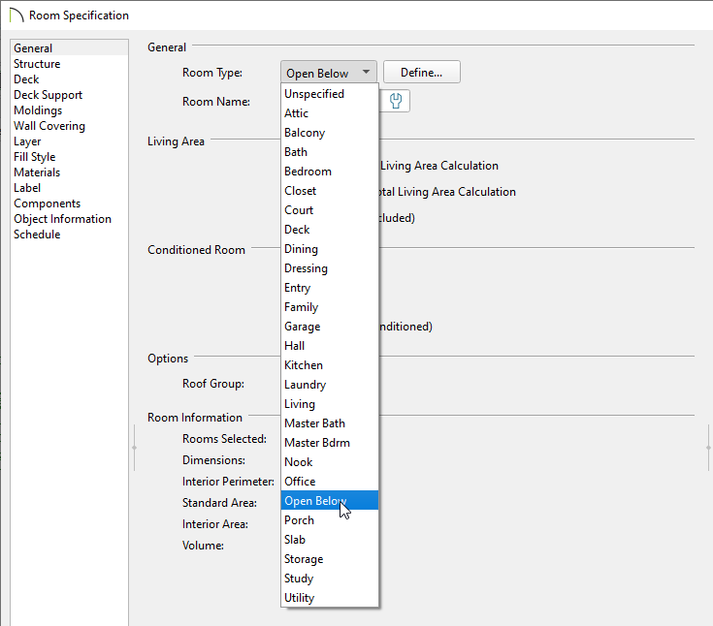Select Master Bdrm room type
The image size is (713, 626).
coord(330,443)
